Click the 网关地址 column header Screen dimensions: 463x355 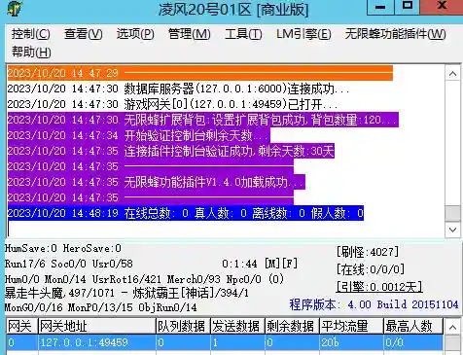click(96, 326)
